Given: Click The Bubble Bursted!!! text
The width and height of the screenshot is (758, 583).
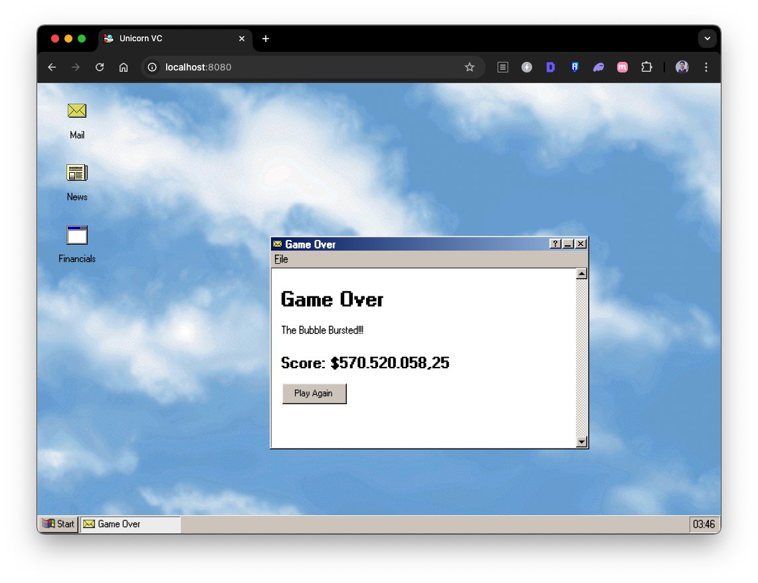Looking at the screenshot, I should (322, 330).
